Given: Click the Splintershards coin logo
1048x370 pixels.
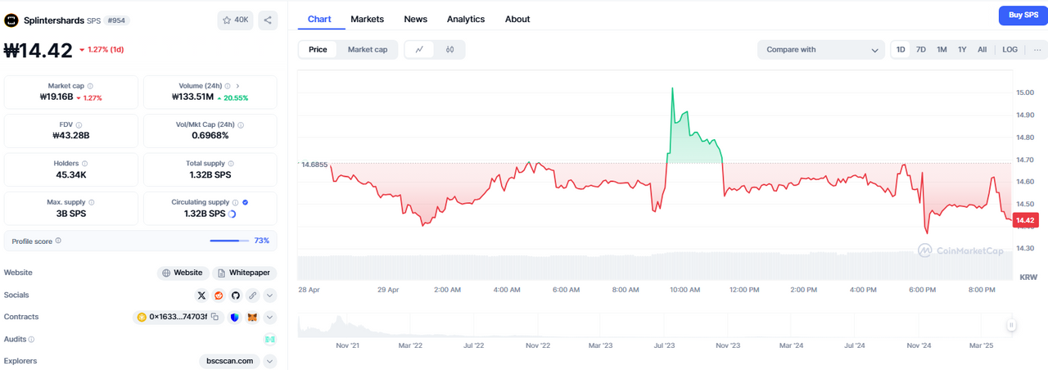Looking at the screenshot, I should click(x=11, y=20).
